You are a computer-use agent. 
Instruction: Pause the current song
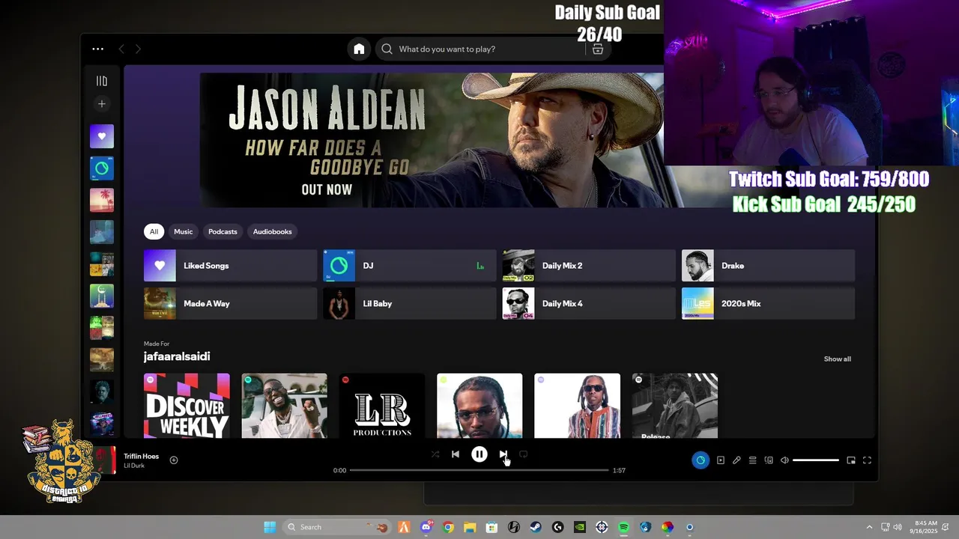click(479, 454)
